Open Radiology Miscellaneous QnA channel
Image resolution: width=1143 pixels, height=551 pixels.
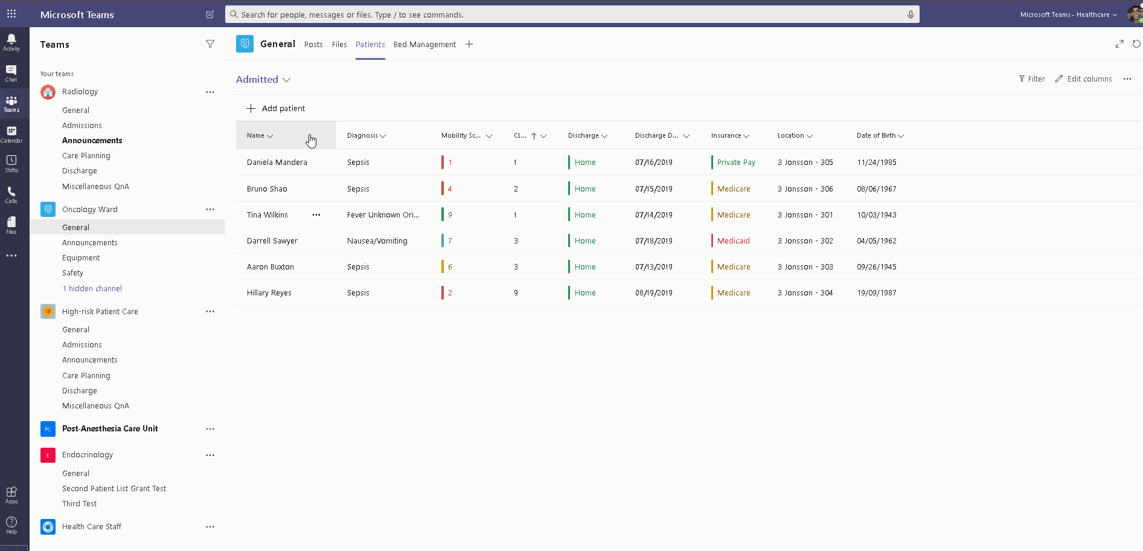tap(95, 186)
